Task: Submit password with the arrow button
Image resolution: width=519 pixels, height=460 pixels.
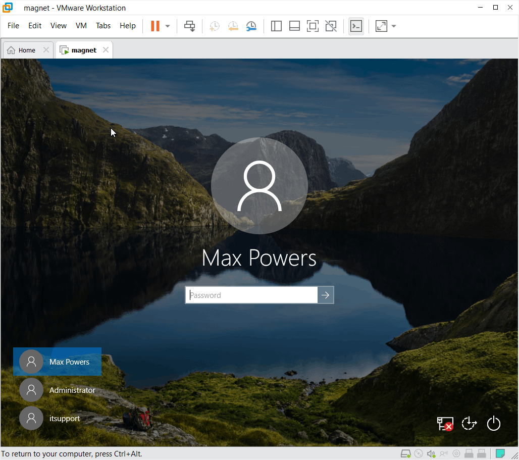Action: pos(325,295)
